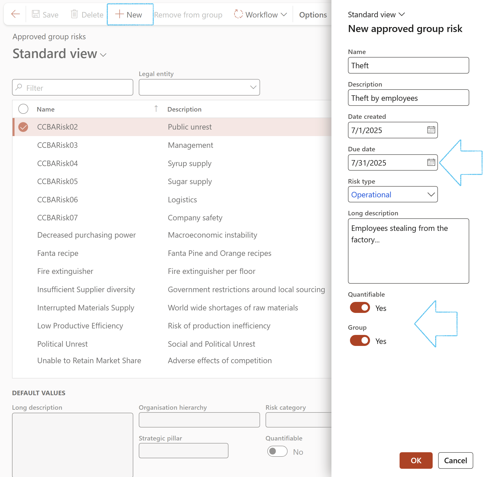Click the Name field containing Theft
The width and height of the screenshot is (484, 477).
(x=408, y=65)
